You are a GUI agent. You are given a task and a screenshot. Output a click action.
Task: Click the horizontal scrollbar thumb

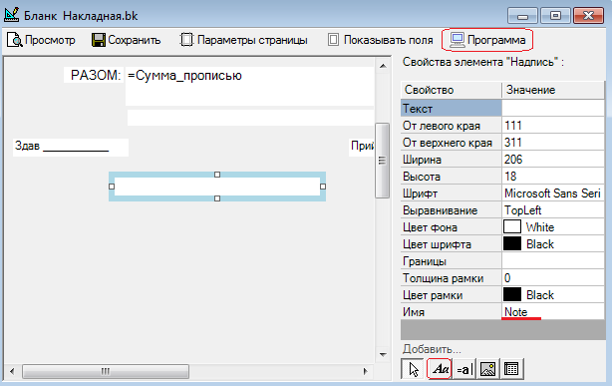click(x=106, y=371)
